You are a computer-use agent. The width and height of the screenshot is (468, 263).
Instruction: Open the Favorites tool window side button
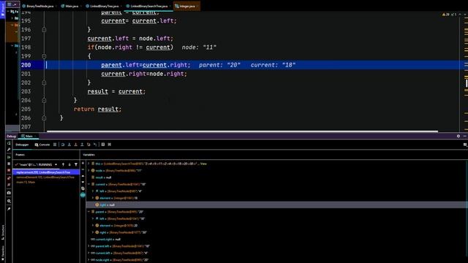(x=3, y=254)
